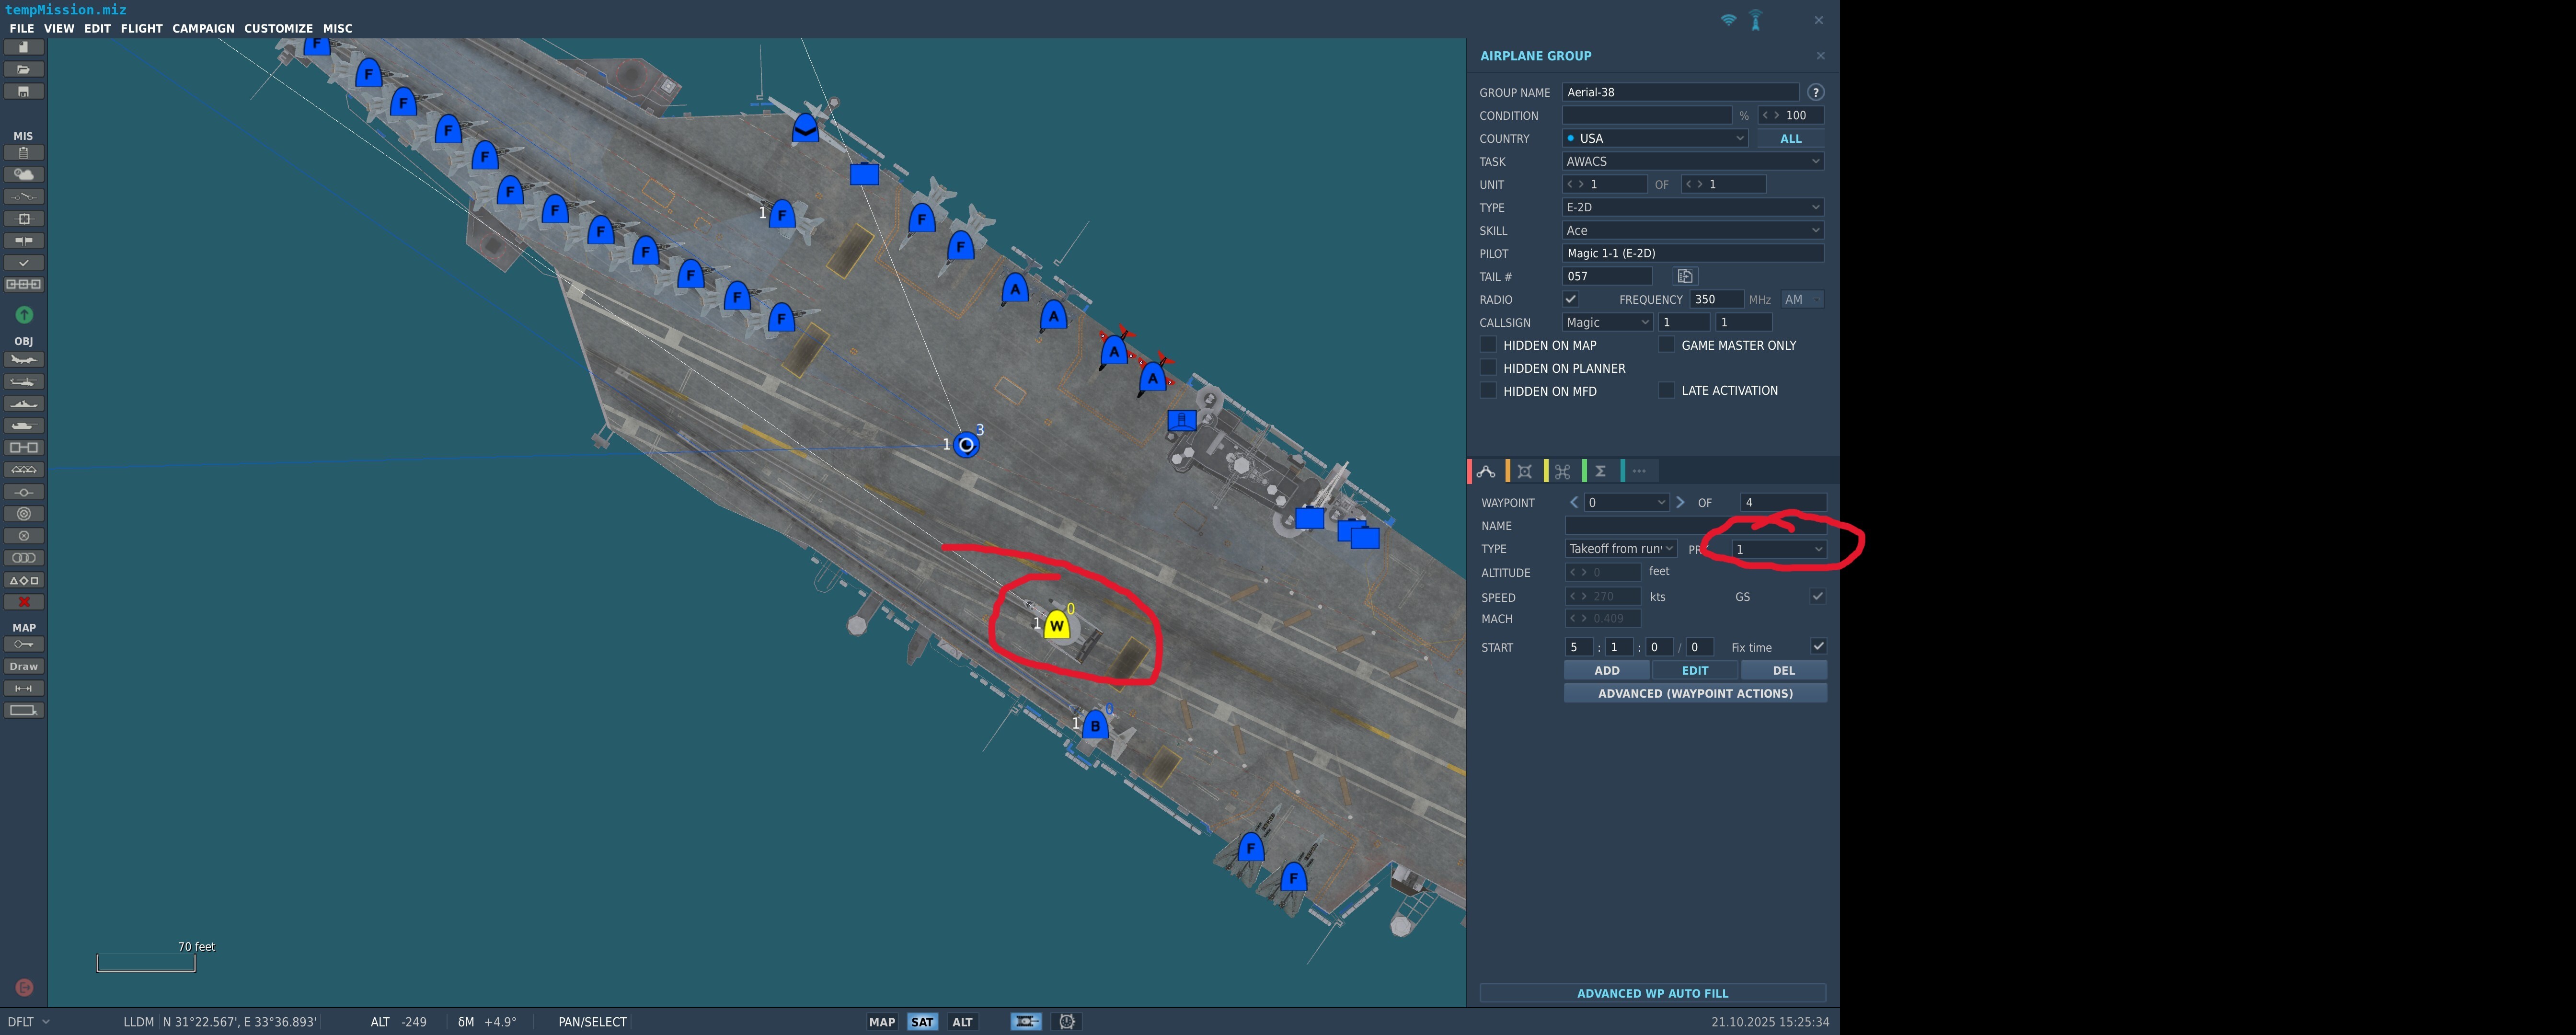Click the GROUP NAME field Aerial-38
The height and width of the screenshot is (1035, 2576).
pyautogui.click(x=1680, y=92)
